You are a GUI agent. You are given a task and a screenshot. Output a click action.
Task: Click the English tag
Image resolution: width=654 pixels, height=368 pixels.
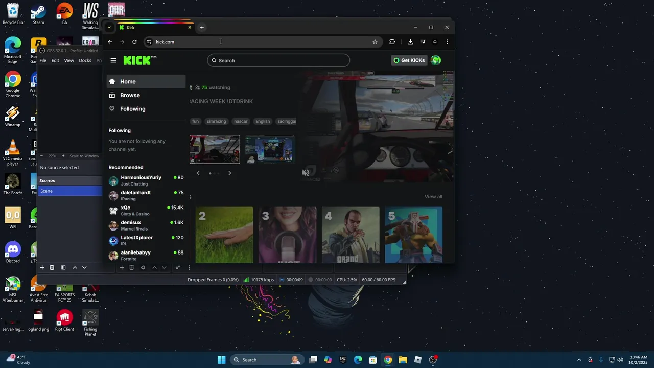(x=263, y=121)
